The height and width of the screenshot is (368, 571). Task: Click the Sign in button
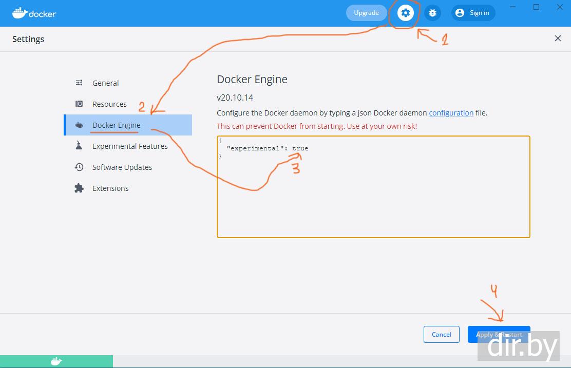(473, 13)
